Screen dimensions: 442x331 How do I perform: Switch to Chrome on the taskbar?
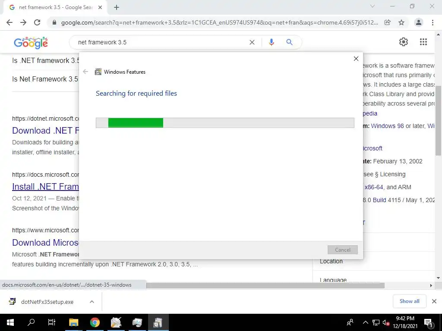point(95,322)
